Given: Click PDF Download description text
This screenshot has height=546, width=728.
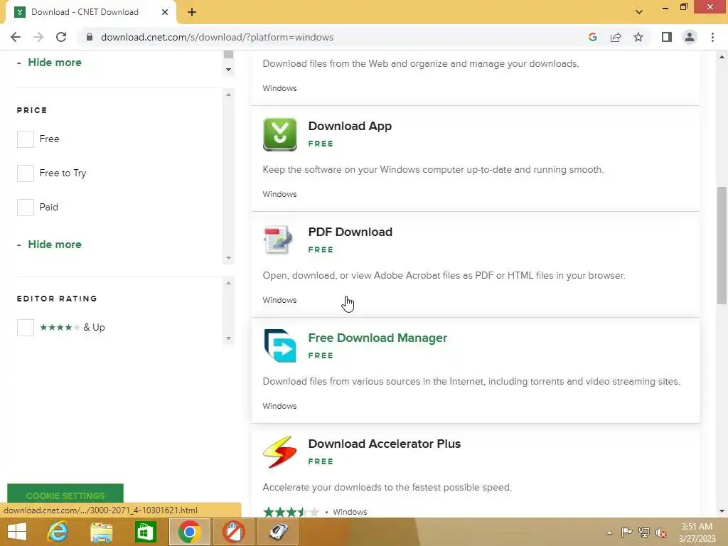Looking at the screenshot, I should [x=444, y=276].
